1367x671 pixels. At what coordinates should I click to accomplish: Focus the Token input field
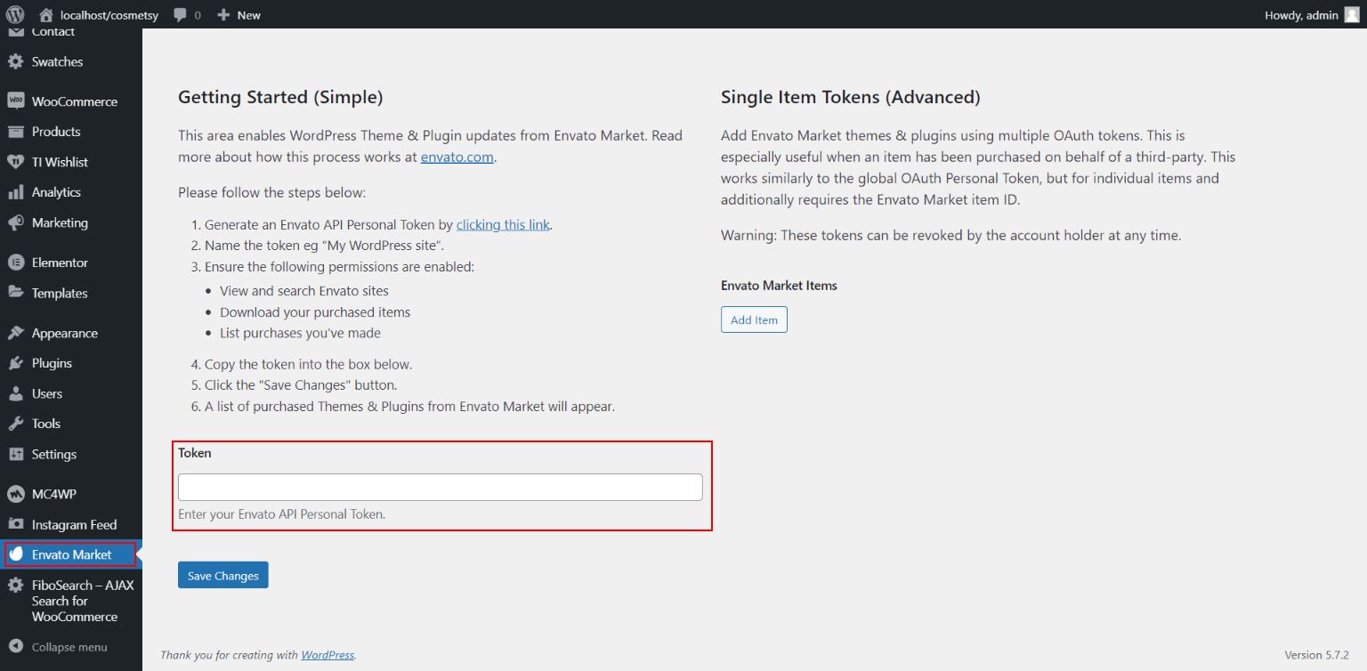(x=441, y=487)
